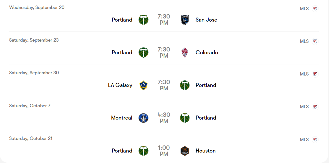329x163 pixels.
Task: Select the LA Galaxy team name
Action: tap(120, 85)
